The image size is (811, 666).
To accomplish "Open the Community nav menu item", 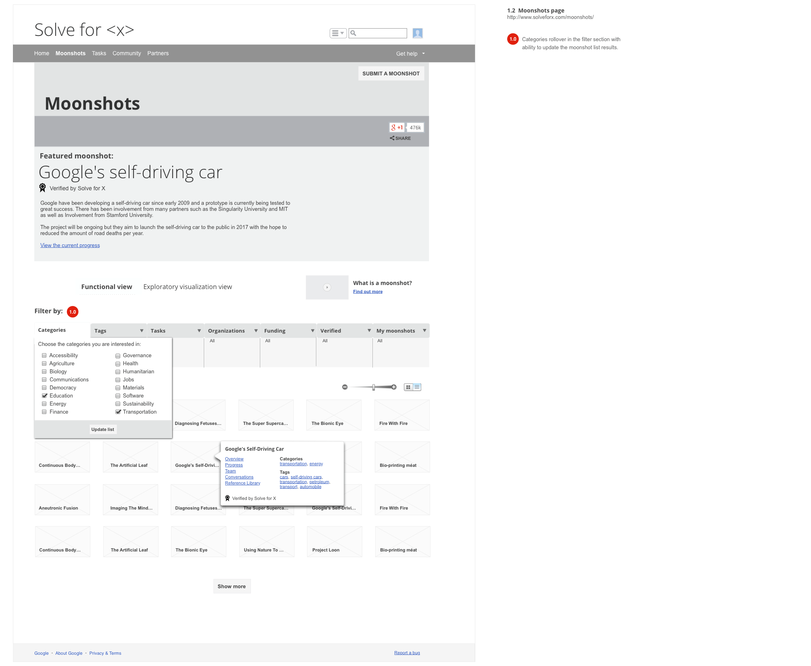I will click(127, 54).
